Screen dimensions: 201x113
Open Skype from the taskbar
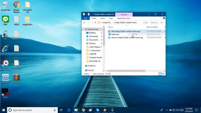[98, 110]
